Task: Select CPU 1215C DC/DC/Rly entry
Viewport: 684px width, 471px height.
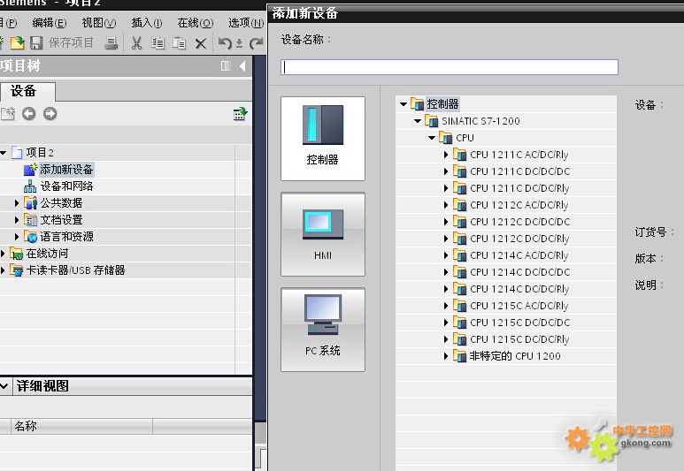Action: click(x=519, y=339)
